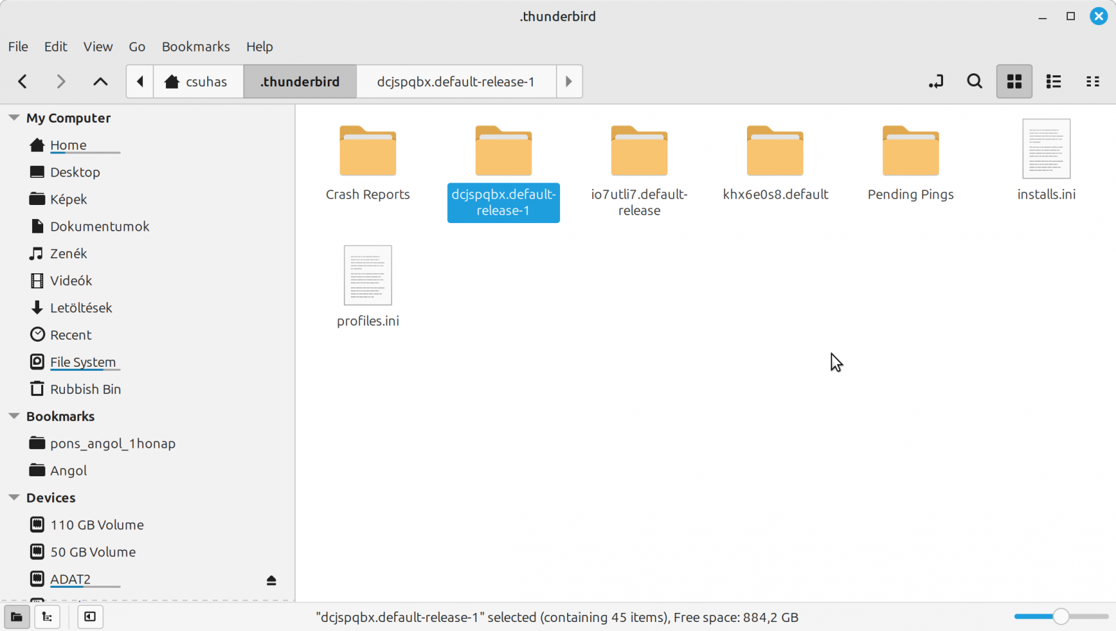Switch to list view
The height and width of the screenshot is (631, 1116).
click(1053, 82)
